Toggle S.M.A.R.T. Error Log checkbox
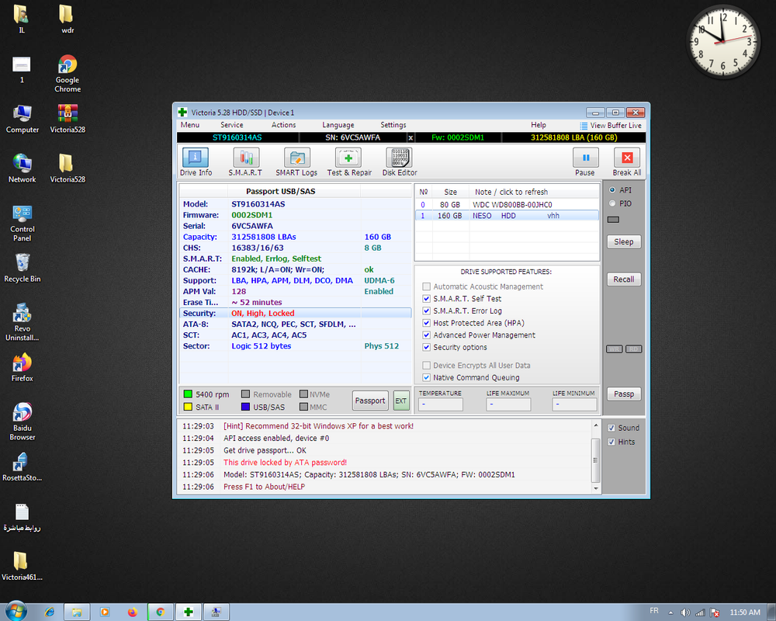Image resolution: width=776 pixels, height=621 pixels. pyautogui.click(x=426, y=310)
